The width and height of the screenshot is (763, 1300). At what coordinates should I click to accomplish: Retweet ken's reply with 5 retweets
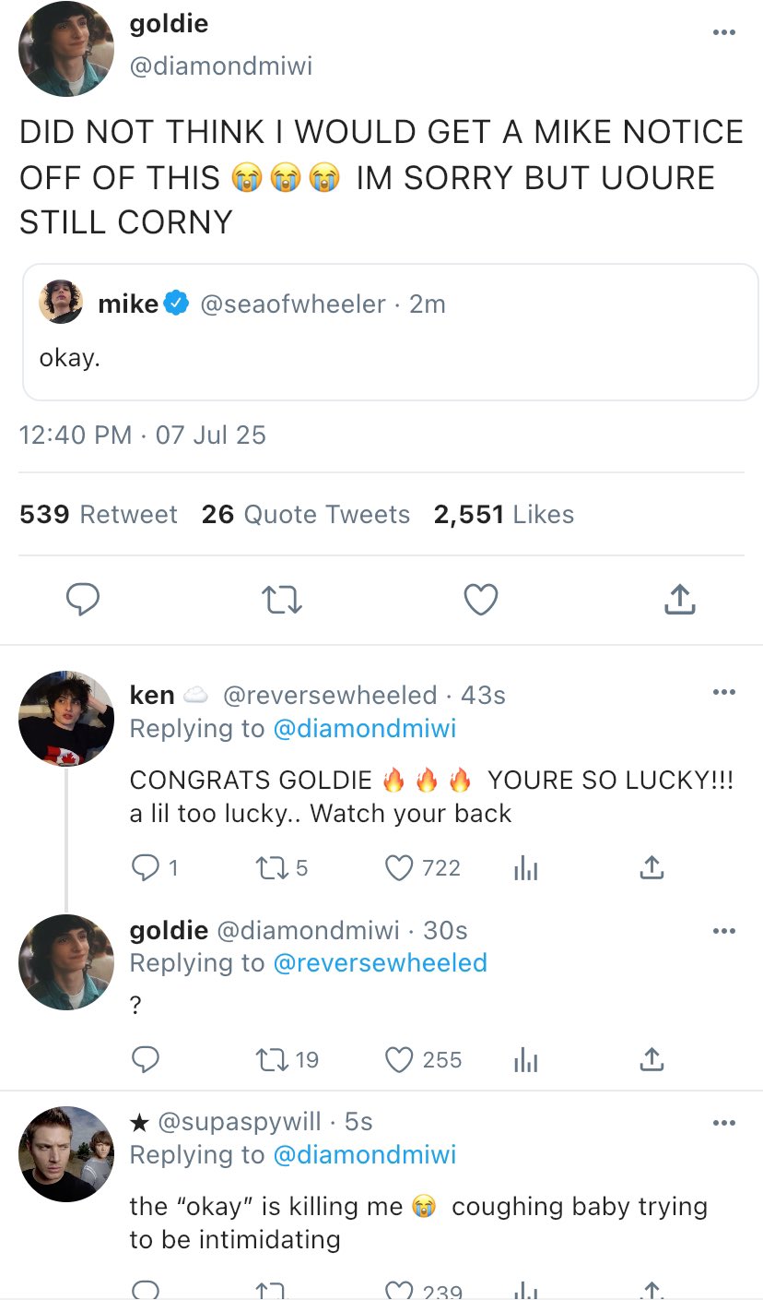[x=269, y=867]
